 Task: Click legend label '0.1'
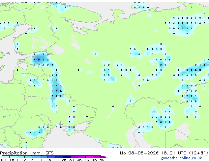click(x=4, y=160)
